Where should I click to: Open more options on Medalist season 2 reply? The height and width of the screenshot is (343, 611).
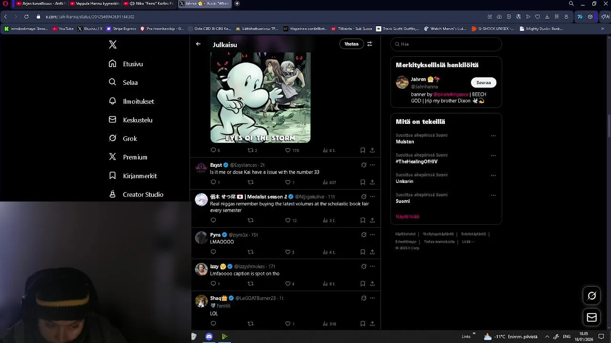coord(372,196)
